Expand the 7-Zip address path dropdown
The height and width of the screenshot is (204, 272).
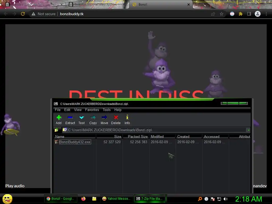click(249, 130)
